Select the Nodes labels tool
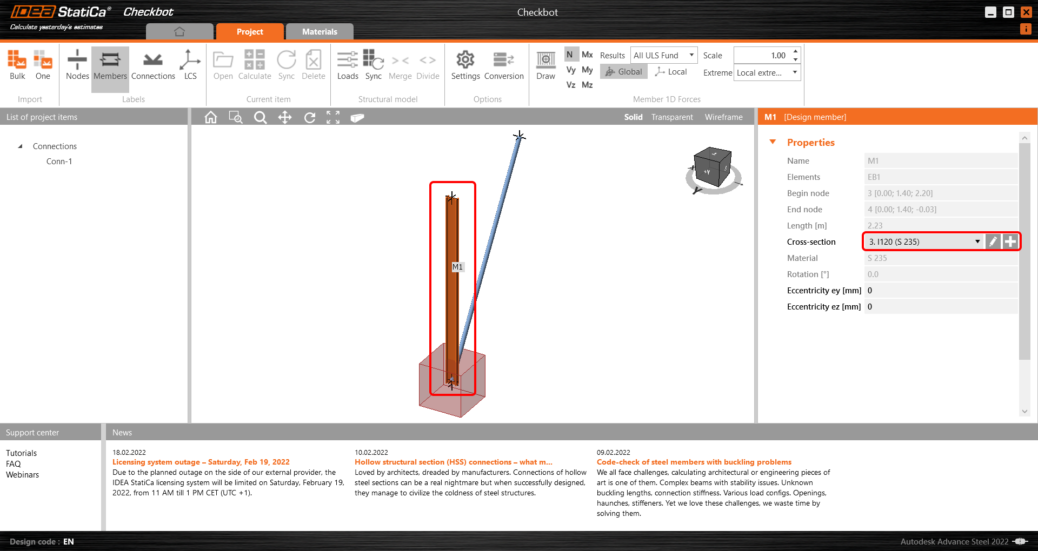 point(77,65)
